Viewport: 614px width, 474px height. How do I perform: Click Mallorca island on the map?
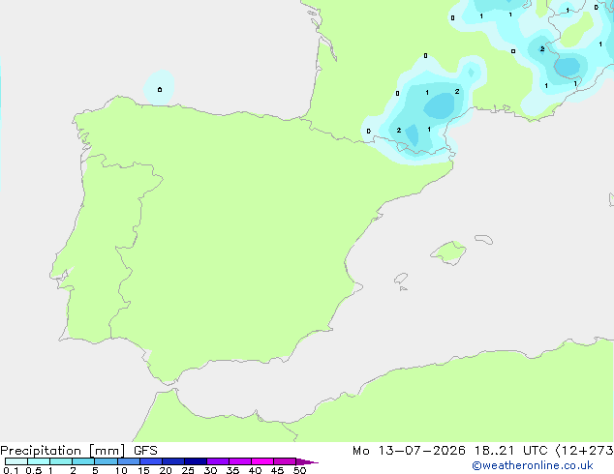(448, 252)
